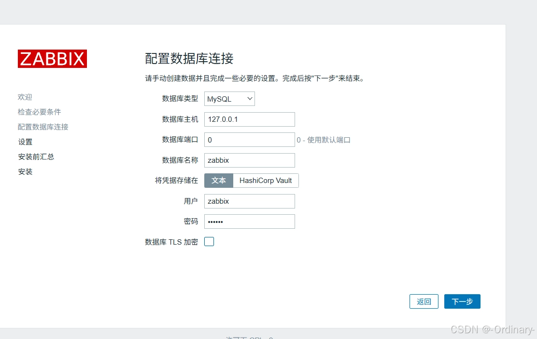Viewport: 537px width, 339px height.
Task: Select 文本 credential storage option
Action: point(218,181)
